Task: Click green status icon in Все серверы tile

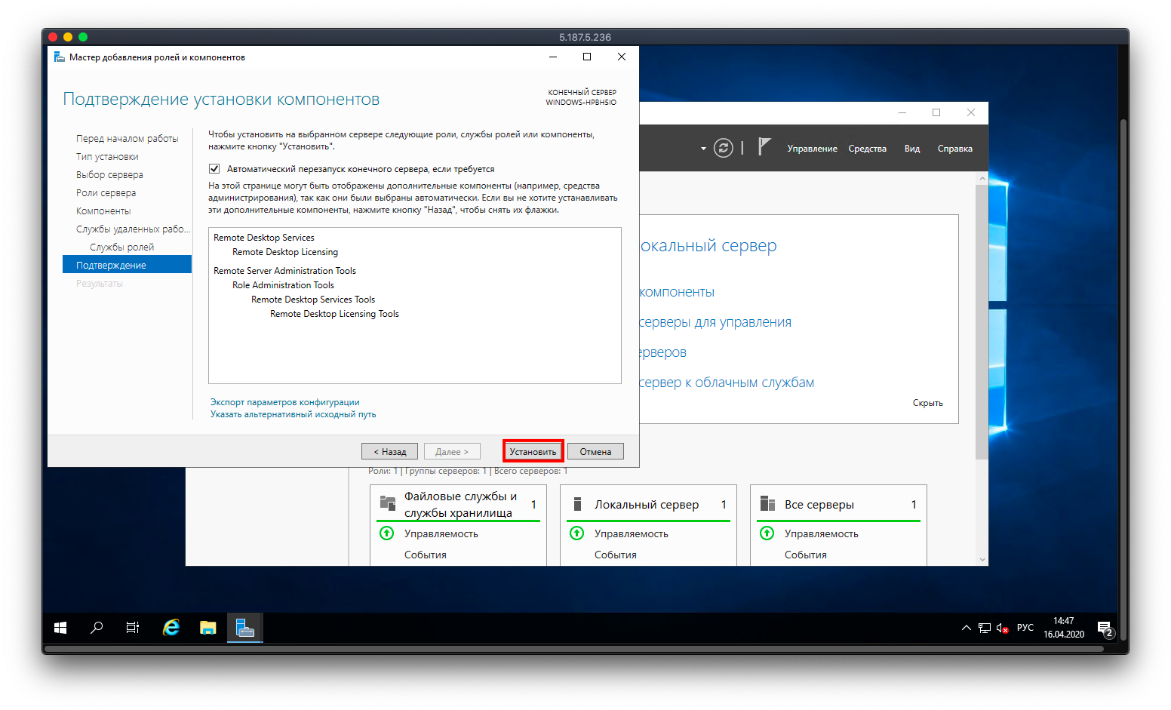Action: point(767,533)
